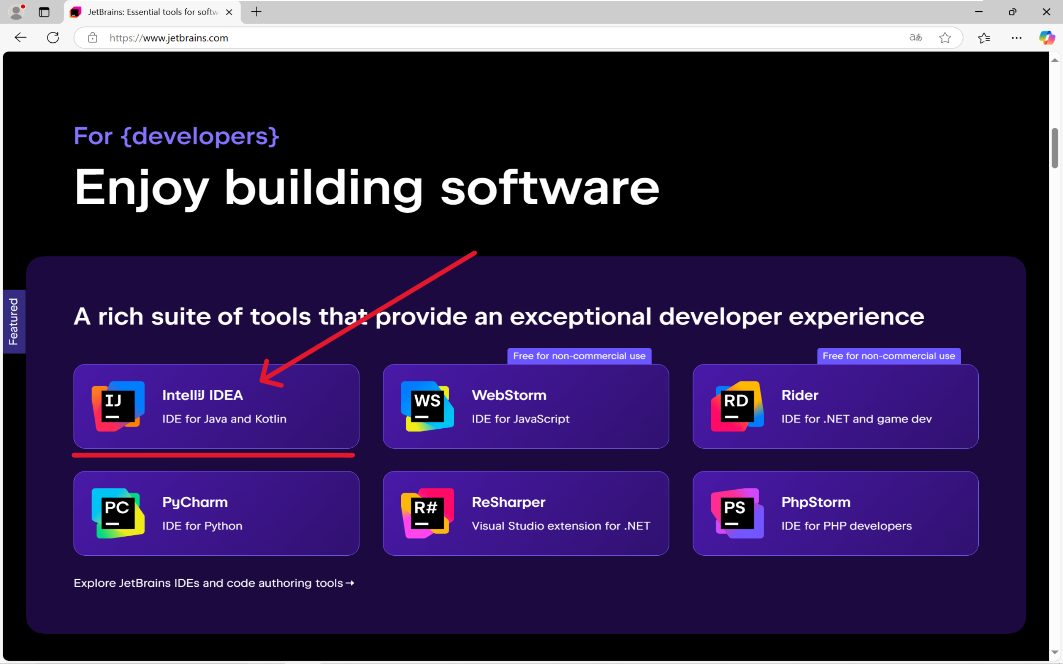Click the site security padlock icon
Viewport: 1063px width, 664px height.
tap(92, 38)
